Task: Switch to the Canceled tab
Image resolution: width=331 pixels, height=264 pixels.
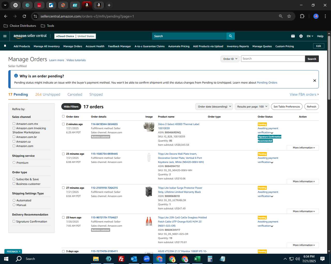Action: point(75,94)
